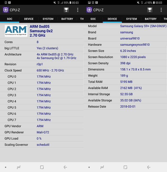167x172 pixels.
Task: Open recent apps in left navigation bar
Action: coord(19,167)
